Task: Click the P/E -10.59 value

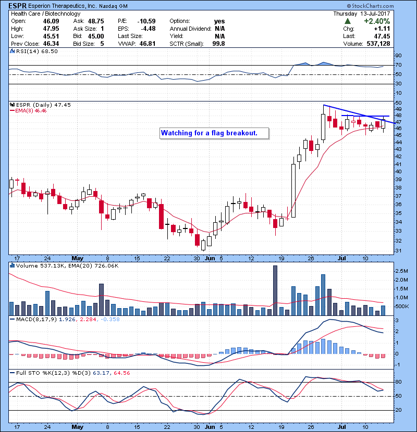Action: pyautogui.click(x=146, y=21)
